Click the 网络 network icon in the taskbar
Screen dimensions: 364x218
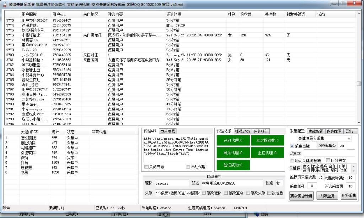tap(257, 214)
